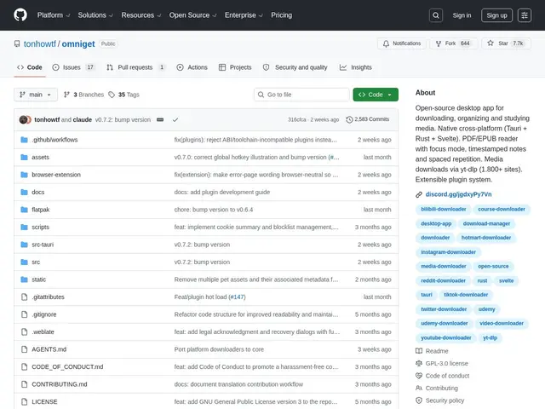Click the Security policy shield icon
Screen dimensions: 545x409
coord(419,400)
